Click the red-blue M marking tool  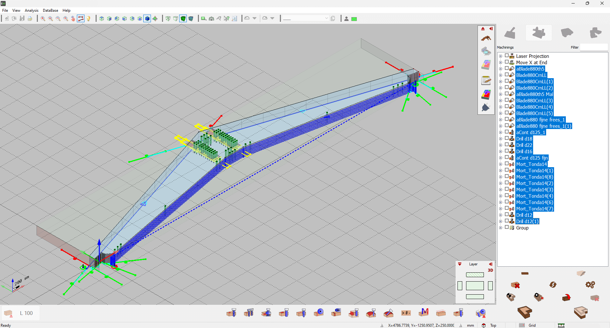click(x=424, y=313)
